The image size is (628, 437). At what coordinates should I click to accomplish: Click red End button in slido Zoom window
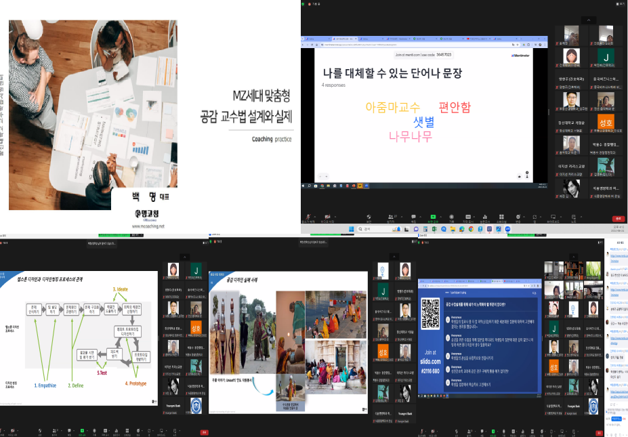pyautogui.click(x=599, y=433)
